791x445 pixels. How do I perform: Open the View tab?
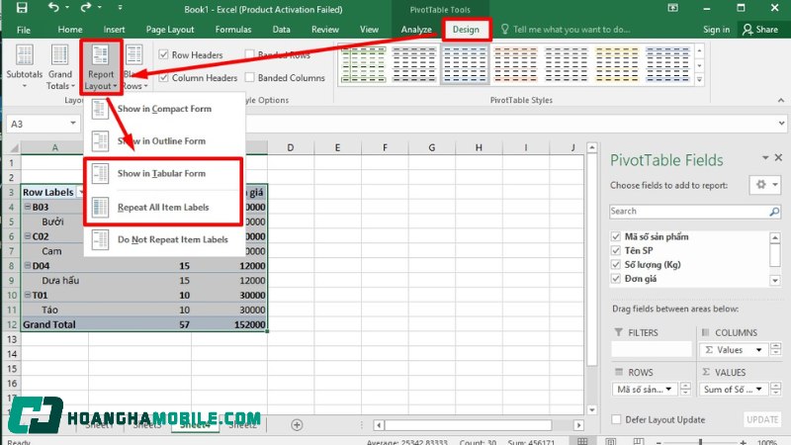(x=369, y=30)
